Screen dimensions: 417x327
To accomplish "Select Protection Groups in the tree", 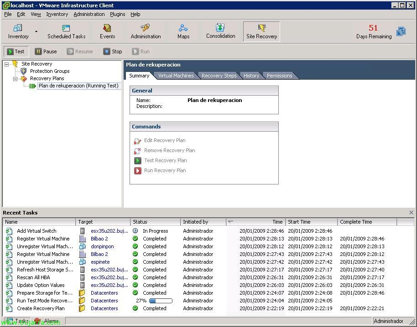I will 50,71.
